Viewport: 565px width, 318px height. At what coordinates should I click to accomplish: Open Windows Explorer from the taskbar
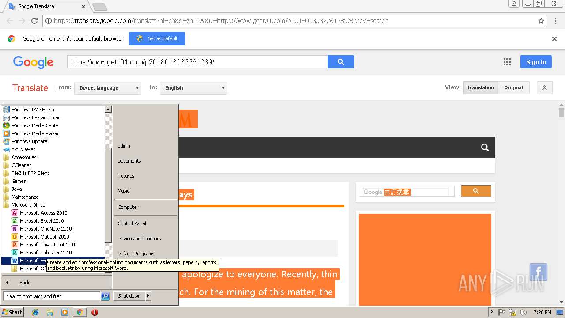point(50,312)
